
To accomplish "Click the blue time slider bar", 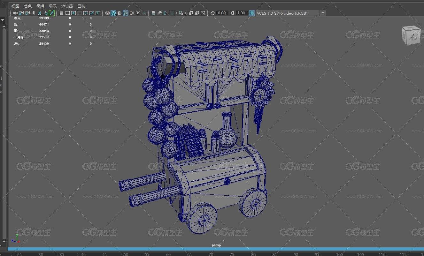I will tap(216, 249).
